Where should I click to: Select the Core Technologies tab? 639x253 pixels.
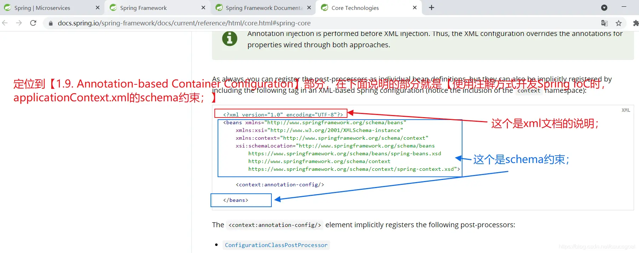coord(369,8)
